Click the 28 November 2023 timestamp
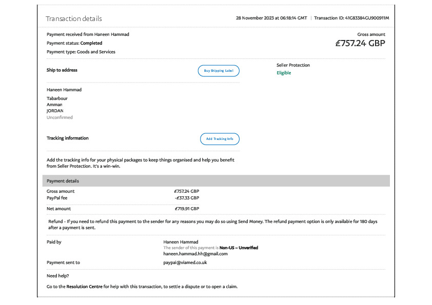Viewport: 432px width, 305px height. coord(271,18)
